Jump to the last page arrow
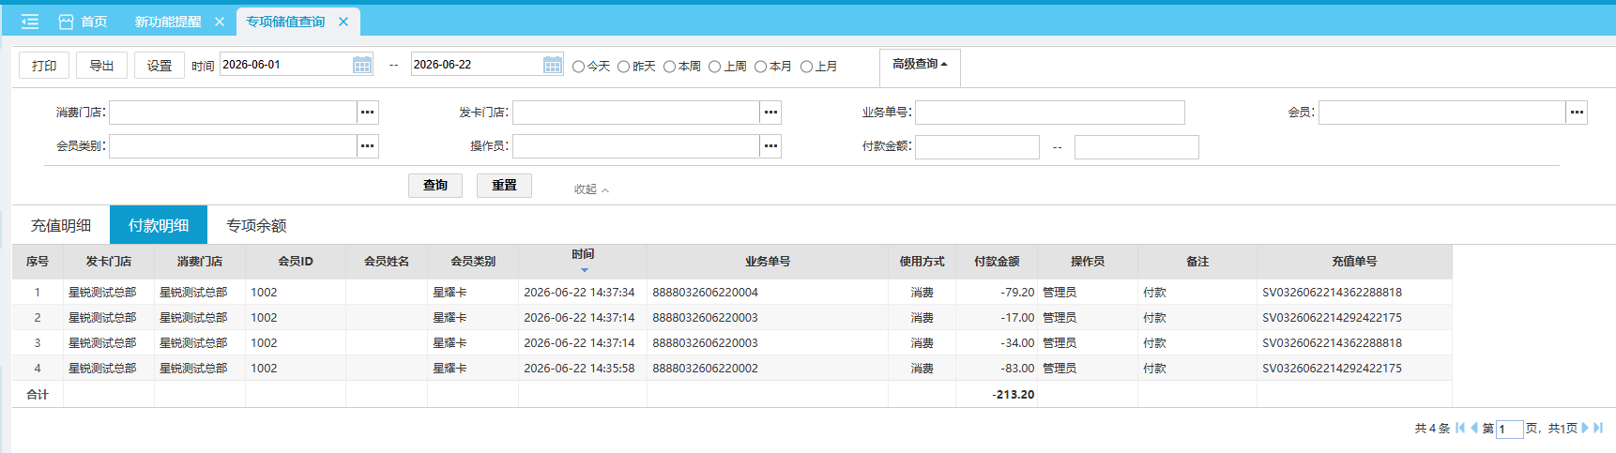 click(1598, 428)
